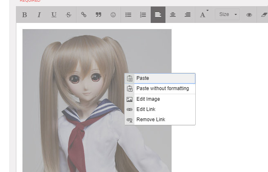Select Remove Link menu entry
Screen dimensions: 268x172
point(160,120)
